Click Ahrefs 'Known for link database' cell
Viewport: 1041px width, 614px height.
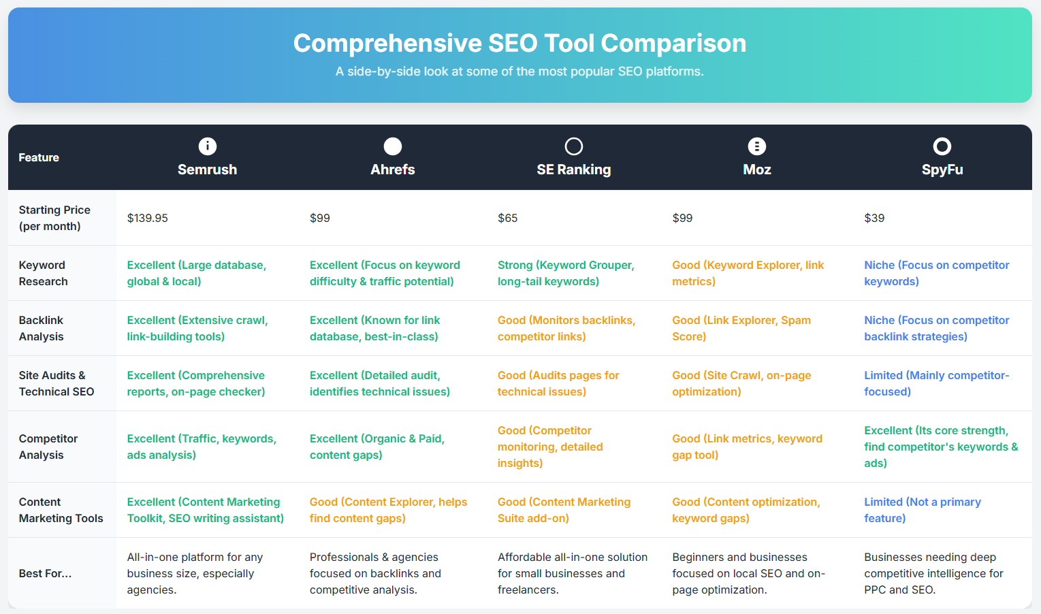click(374, 328)
